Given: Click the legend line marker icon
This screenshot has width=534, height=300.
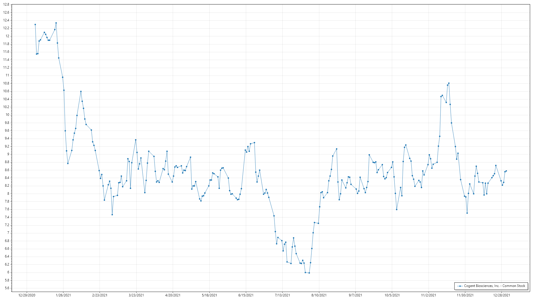Looking at the screenshot, I should click(x=460, y=286).
